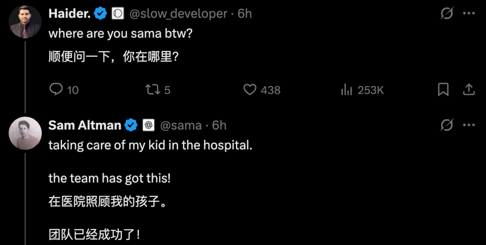The image size is (486, 245).
Task: Open the more options menu on Haider's tweet
Action: pyautogui.click(x=469, y=14)
